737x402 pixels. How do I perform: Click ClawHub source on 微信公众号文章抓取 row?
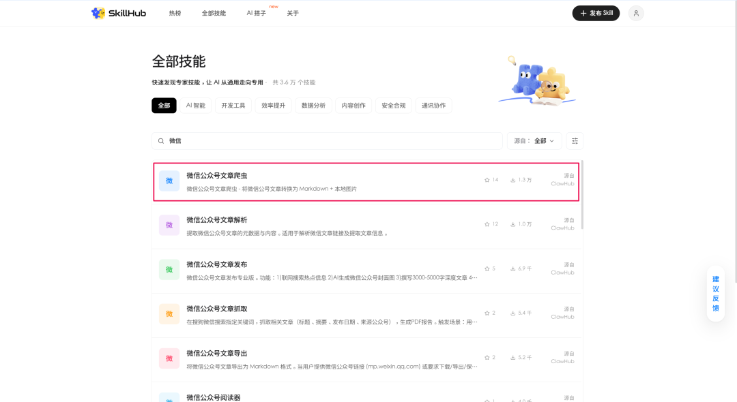[x=562, y=317]
